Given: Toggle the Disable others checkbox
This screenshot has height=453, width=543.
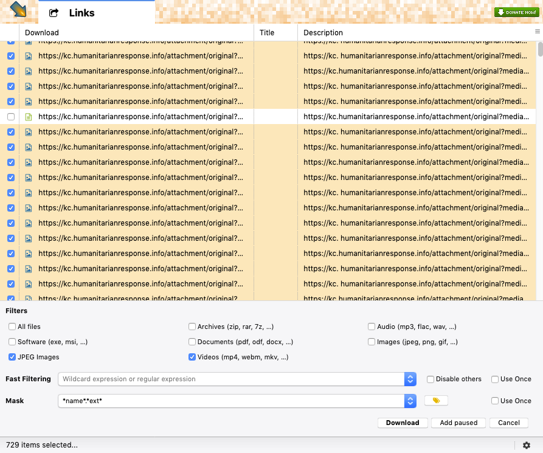Looking at the screenshot, I should [x=431, y=379].
